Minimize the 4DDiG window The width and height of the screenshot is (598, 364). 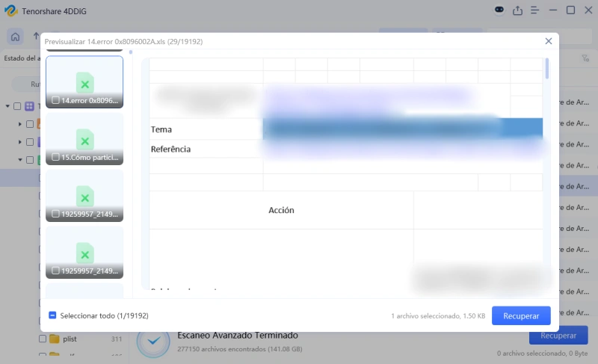pos(553,10)
